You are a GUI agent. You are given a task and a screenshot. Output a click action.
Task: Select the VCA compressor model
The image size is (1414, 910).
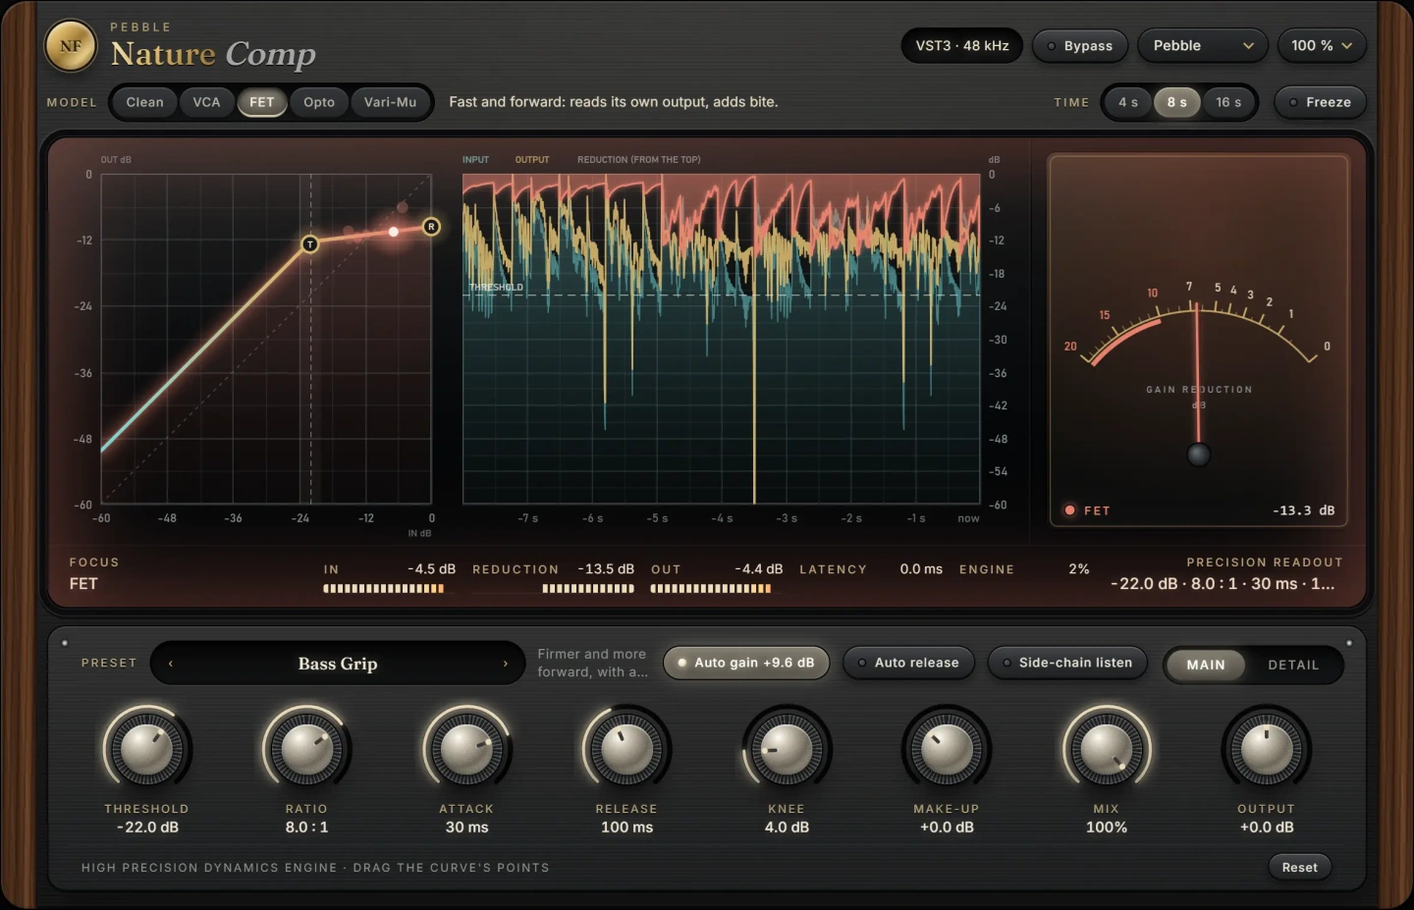pos(206,102)
